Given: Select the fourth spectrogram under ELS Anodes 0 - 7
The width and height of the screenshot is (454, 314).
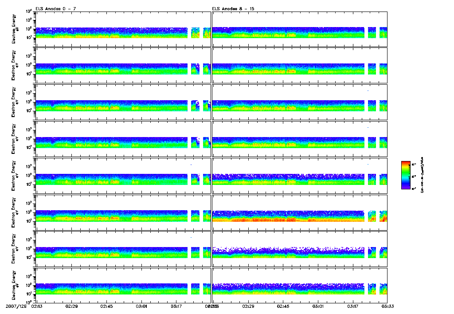Looking at the screenshot, I should tap(123, 139).
